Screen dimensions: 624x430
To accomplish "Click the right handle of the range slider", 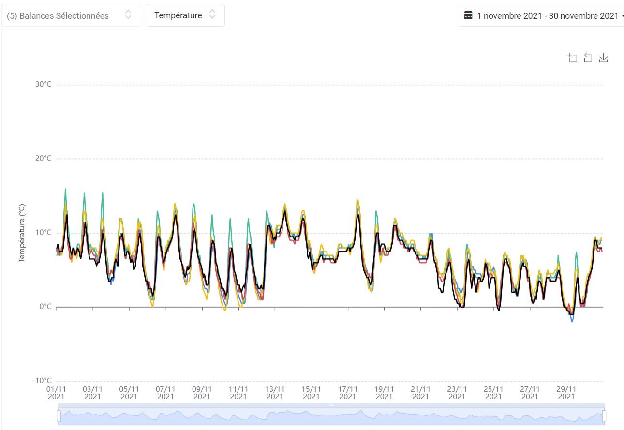I will [x=604, y=416].
